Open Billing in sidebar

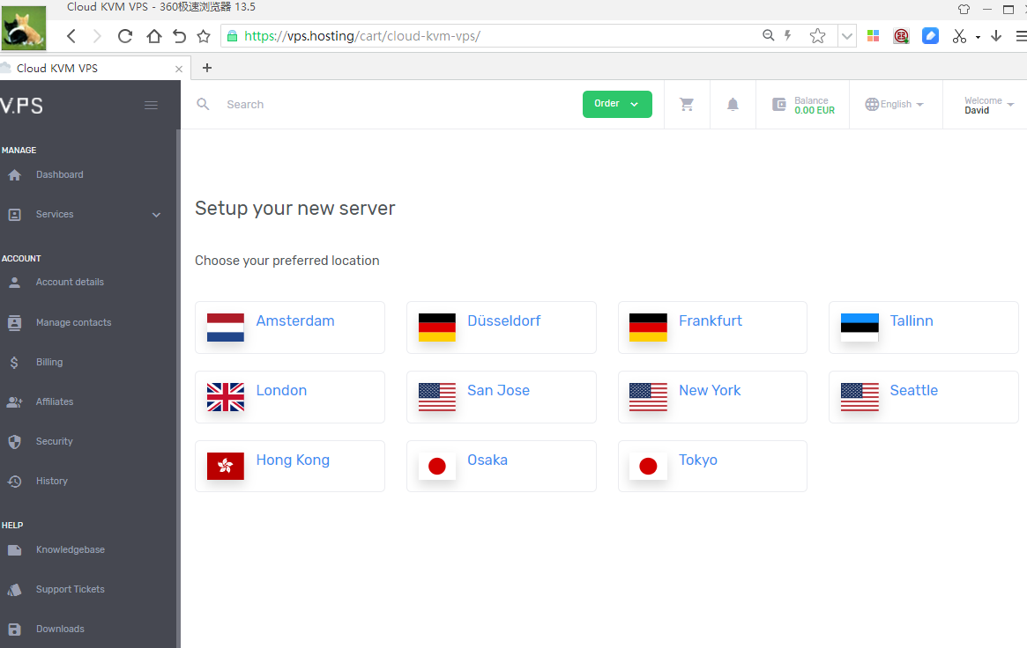(x=49, y=362)
